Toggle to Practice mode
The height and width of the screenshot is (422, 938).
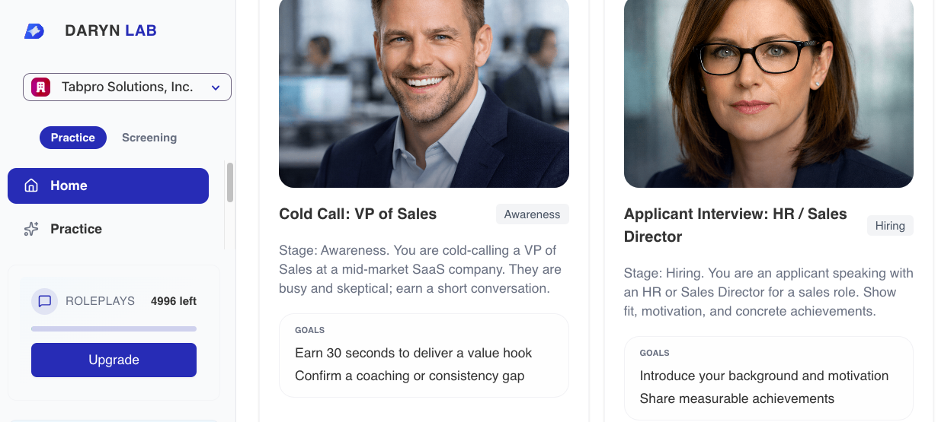click(72, 138)
